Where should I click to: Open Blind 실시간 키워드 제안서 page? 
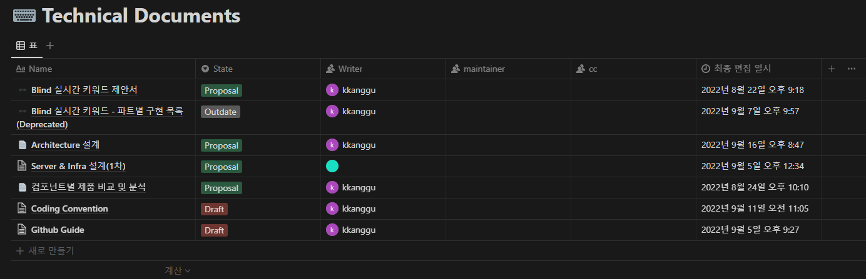pos(84,91)
